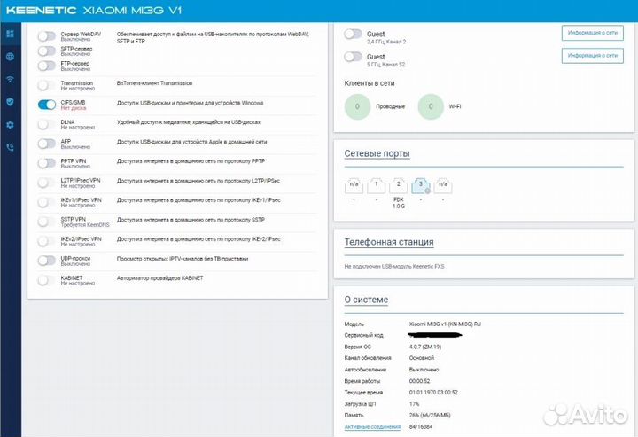638x437 pixels.
Task: Turn on the 2.4 GHz Guest network
Action: pos(353,34)
